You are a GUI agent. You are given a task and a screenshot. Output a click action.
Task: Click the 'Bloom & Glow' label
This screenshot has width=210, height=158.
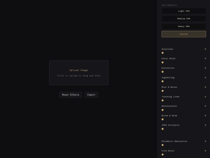[169, 115]
